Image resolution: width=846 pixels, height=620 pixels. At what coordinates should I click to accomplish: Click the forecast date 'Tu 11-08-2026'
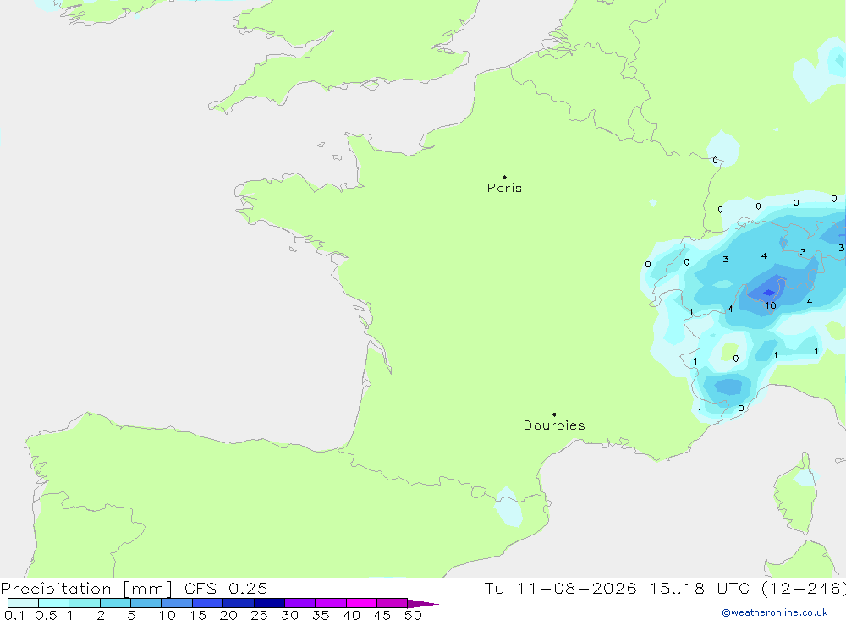(560, 588)
